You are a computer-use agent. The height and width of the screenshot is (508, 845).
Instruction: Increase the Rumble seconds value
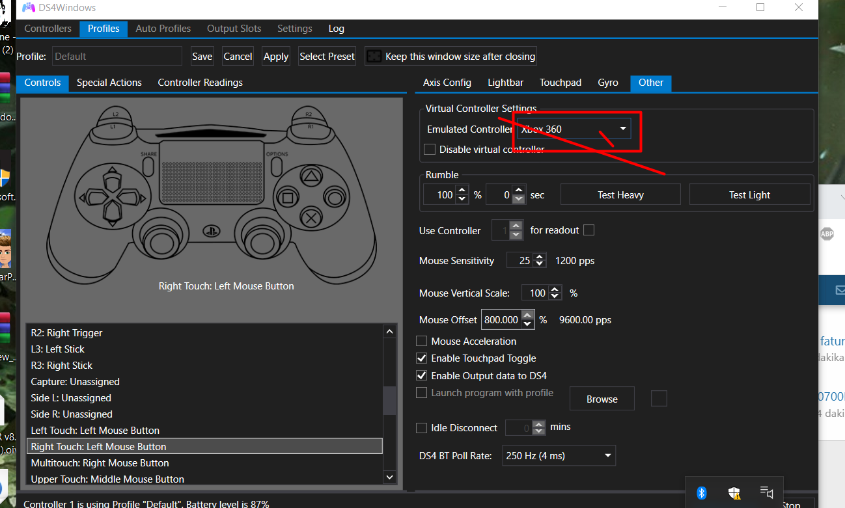(518, 191)
